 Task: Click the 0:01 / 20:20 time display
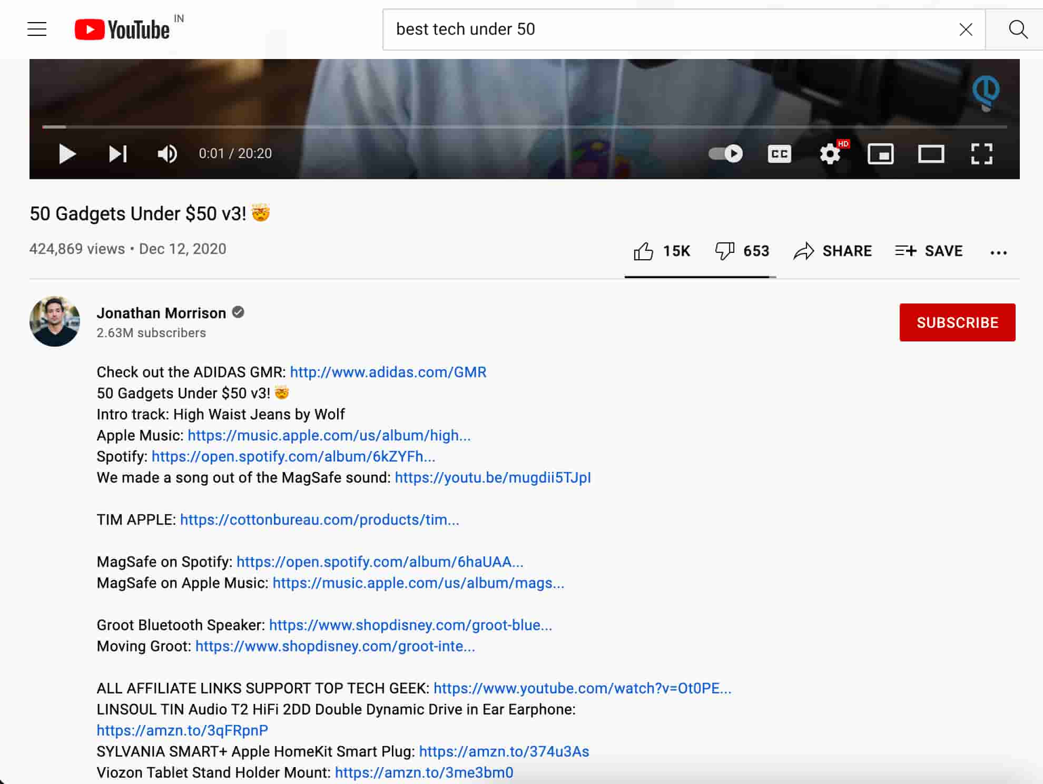[235, 153]
